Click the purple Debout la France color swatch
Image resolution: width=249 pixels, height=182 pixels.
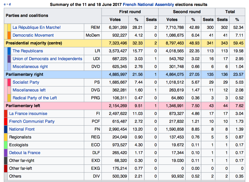pyautogui.click(x=6, y=153)
